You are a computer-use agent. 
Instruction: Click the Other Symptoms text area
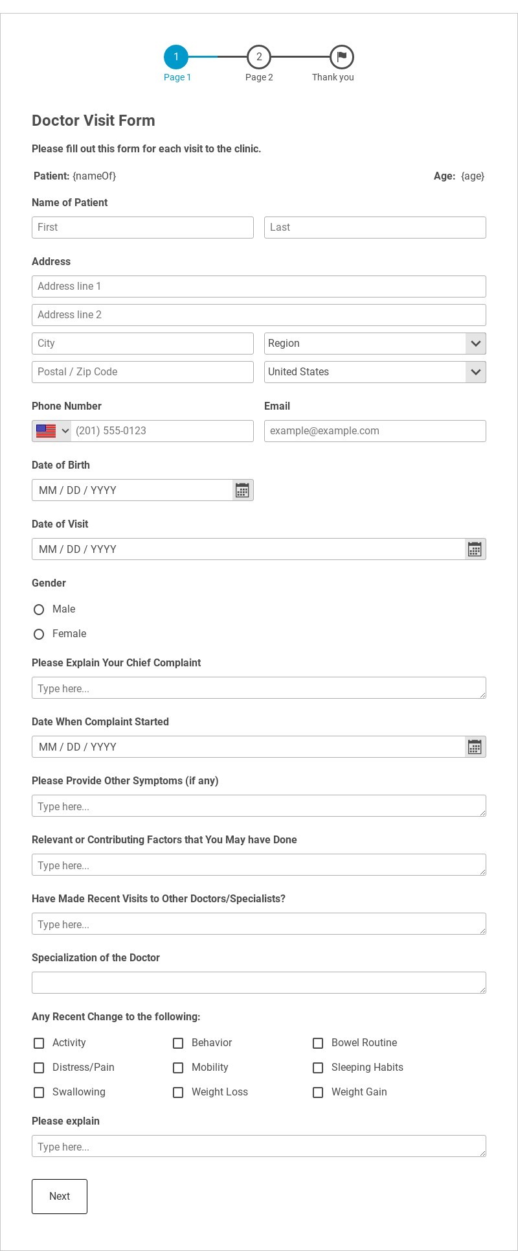tap(259, 806)
